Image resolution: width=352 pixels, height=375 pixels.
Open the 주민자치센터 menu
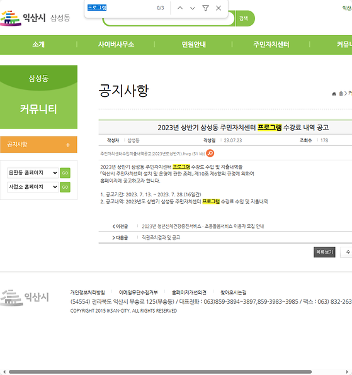[271, 45]
